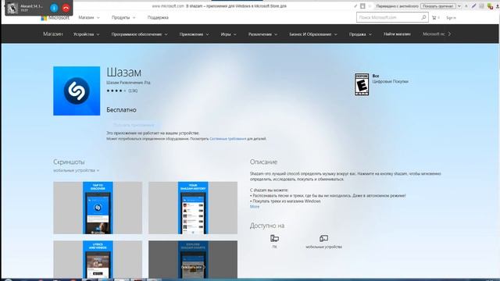Open the Lyrics and Videos screenshot thumbnail

[x=98, y=259]
